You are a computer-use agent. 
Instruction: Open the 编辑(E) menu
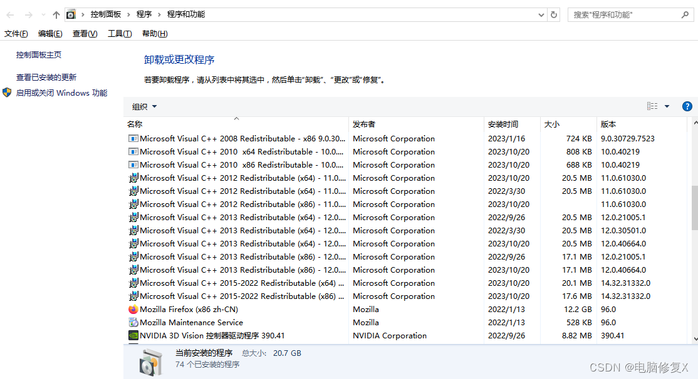click(x=50, y=34)
